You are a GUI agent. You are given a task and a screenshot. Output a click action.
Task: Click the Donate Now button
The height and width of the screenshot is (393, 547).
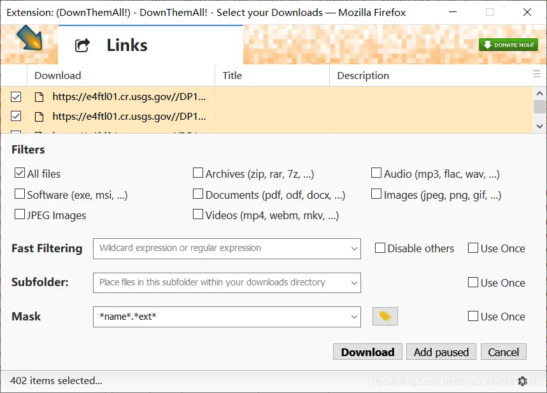(508, 45)
